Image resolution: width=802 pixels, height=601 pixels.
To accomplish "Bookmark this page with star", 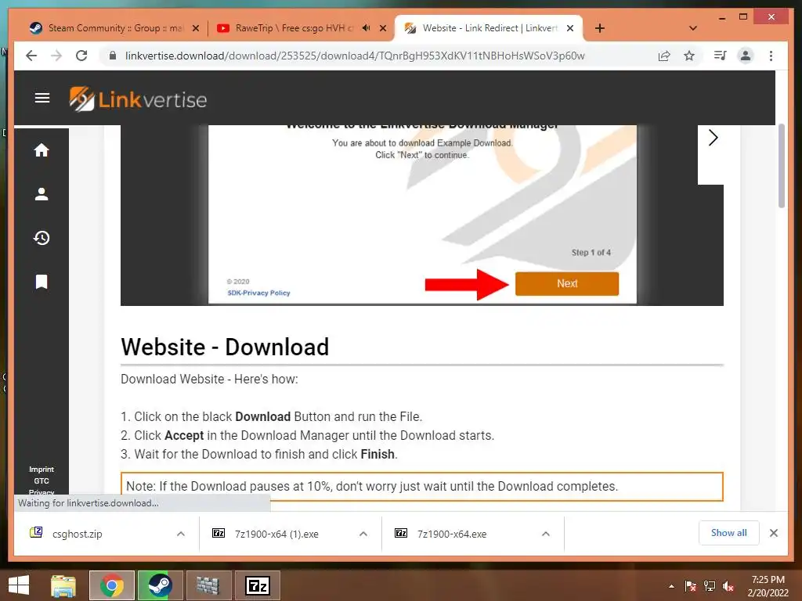I will (689, 56).
